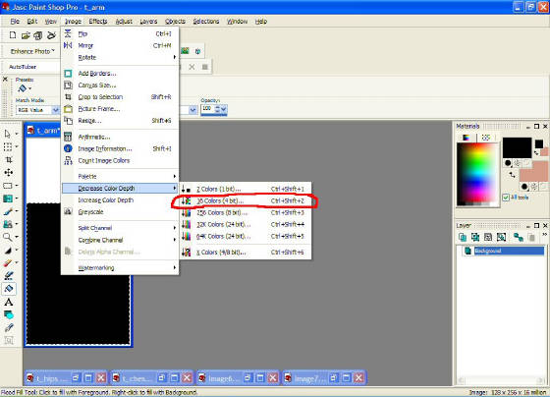Viewport: 550px width, 397px height.
Task: Expand the Combine Channel submenu
Action: point(120,240)
